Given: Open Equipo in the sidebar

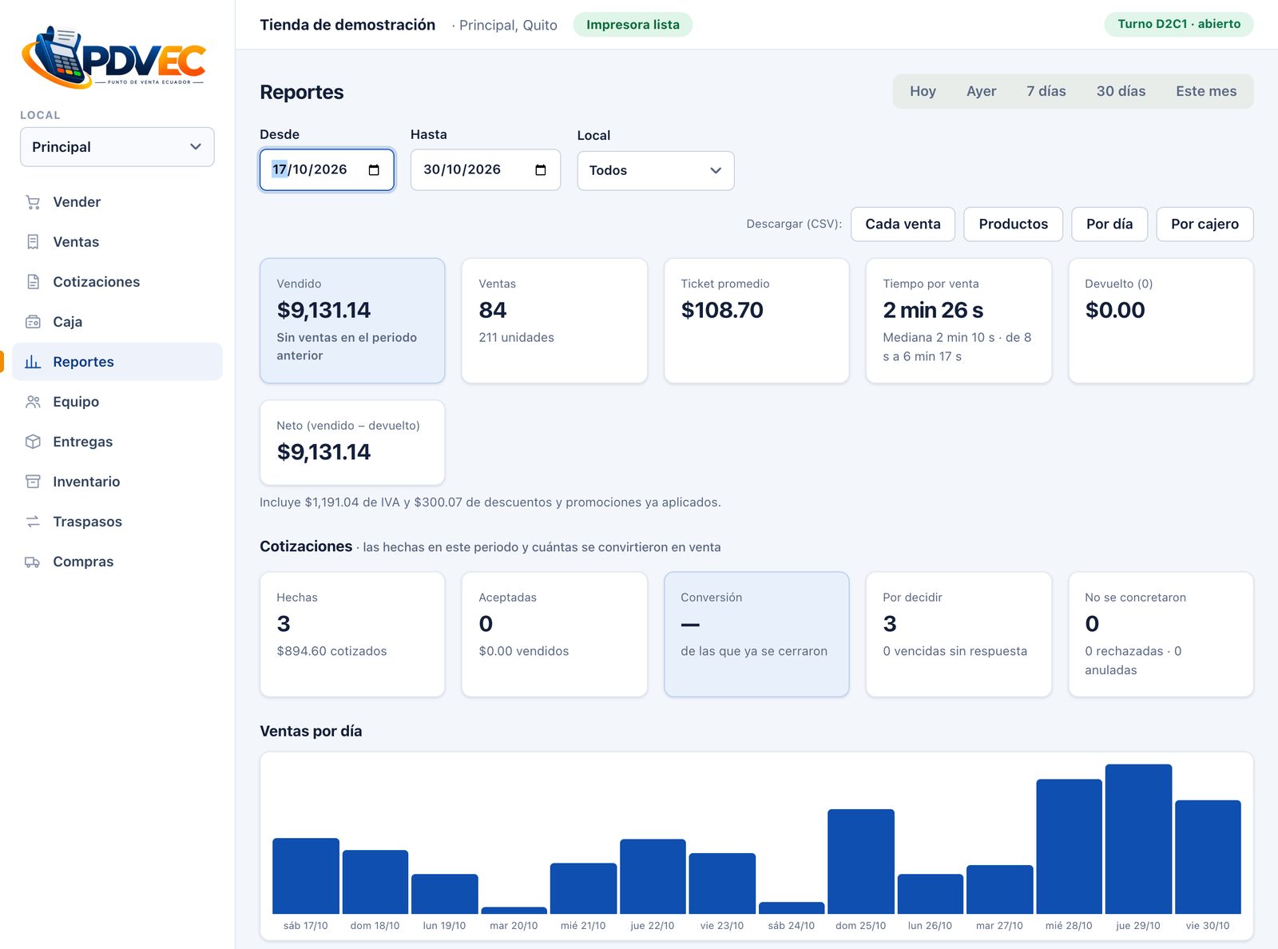Looking at the screenshot, I should [x=117, y=402].
